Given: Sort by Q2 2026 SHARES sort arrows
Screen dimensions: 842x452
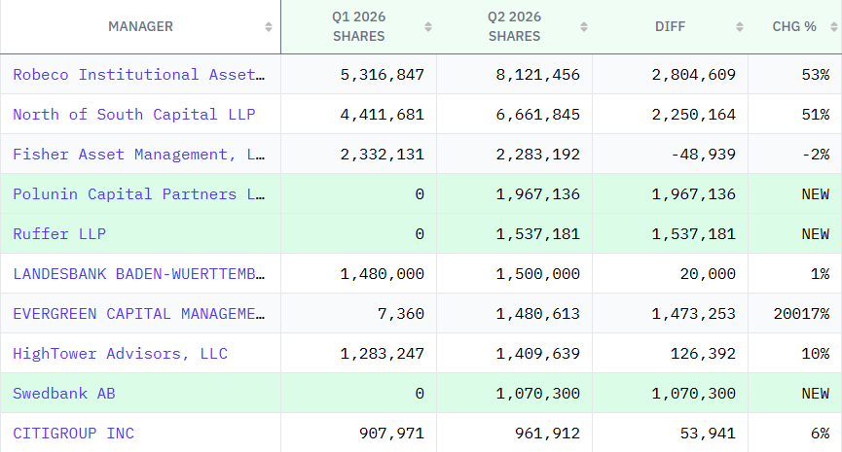Looking at the screenshot, I should (584, 27).
